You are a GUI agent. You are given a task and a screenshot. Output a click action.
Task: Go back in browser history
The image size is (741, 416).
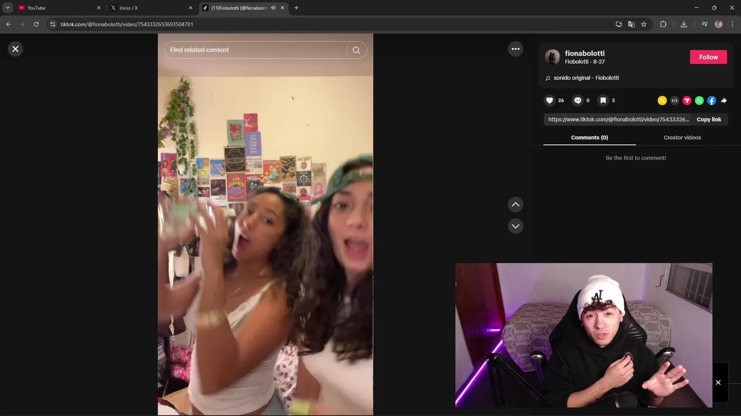pos(8,24)
